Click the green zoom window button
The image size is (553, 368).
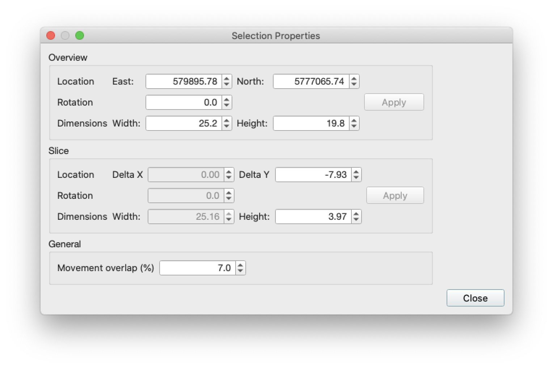point(80,35)
